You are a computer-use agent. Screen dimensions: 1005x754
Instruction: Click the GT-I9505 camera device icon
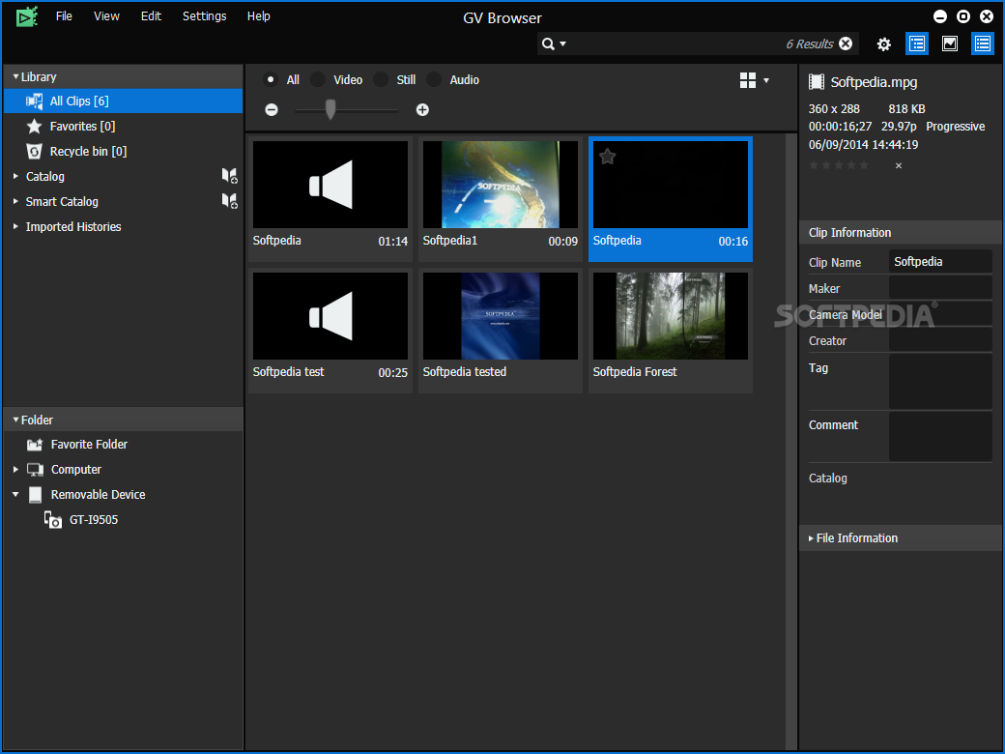[52, 519]
